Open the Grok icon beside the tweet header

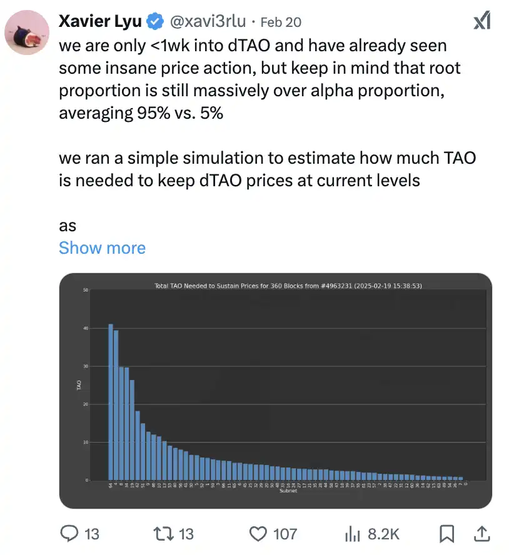[x=481, y=21]
